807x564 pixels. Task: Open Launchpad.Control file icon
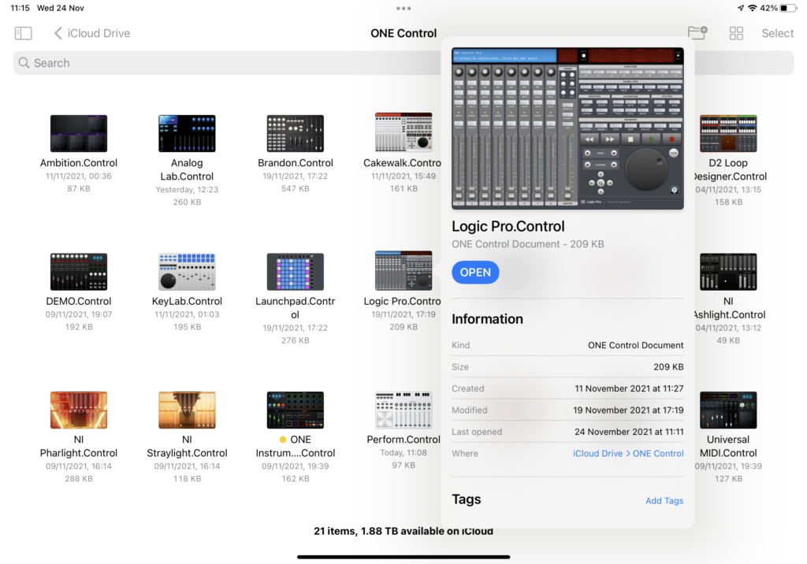pyautogui.click(x=296, y=272)
